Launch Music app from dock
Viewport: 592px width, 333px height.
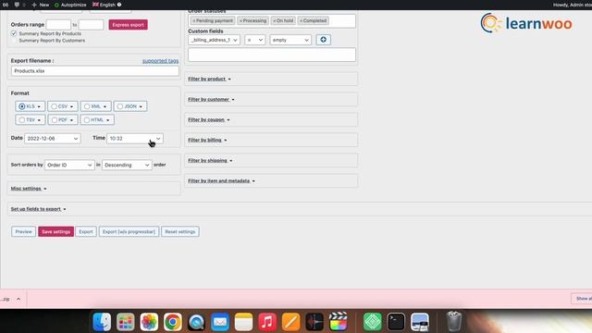[x=267, y=322]
